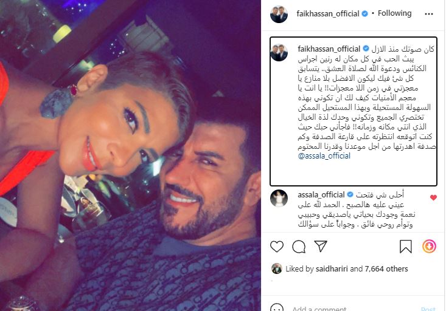Viewport: 446px width, 311px height.
Task: Click assala_official commenter username
Action: [321, 195]
